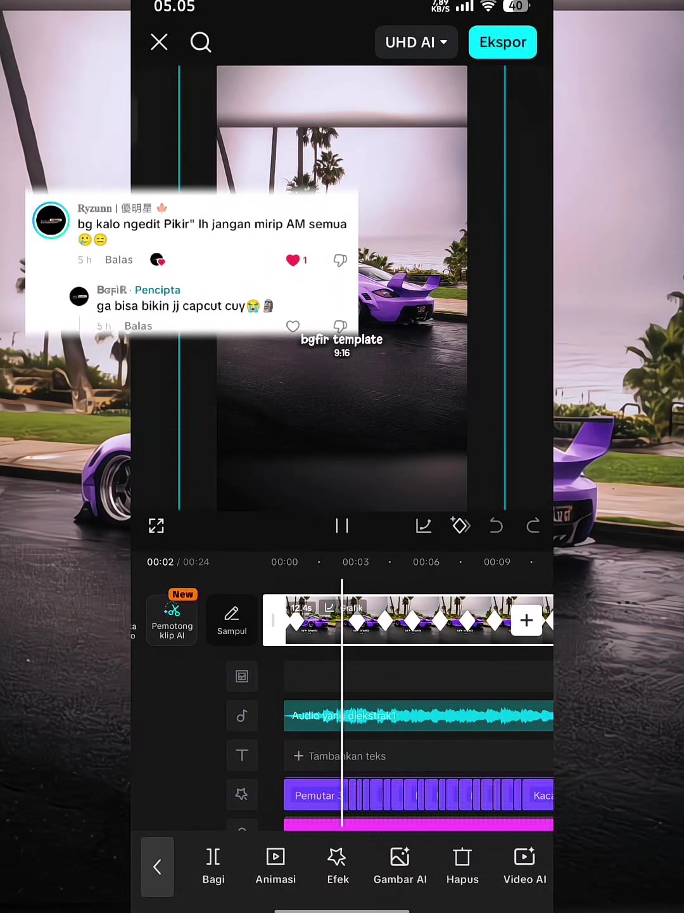Select the Audio yang diekstrak1 clip

(x=419, y=716)
